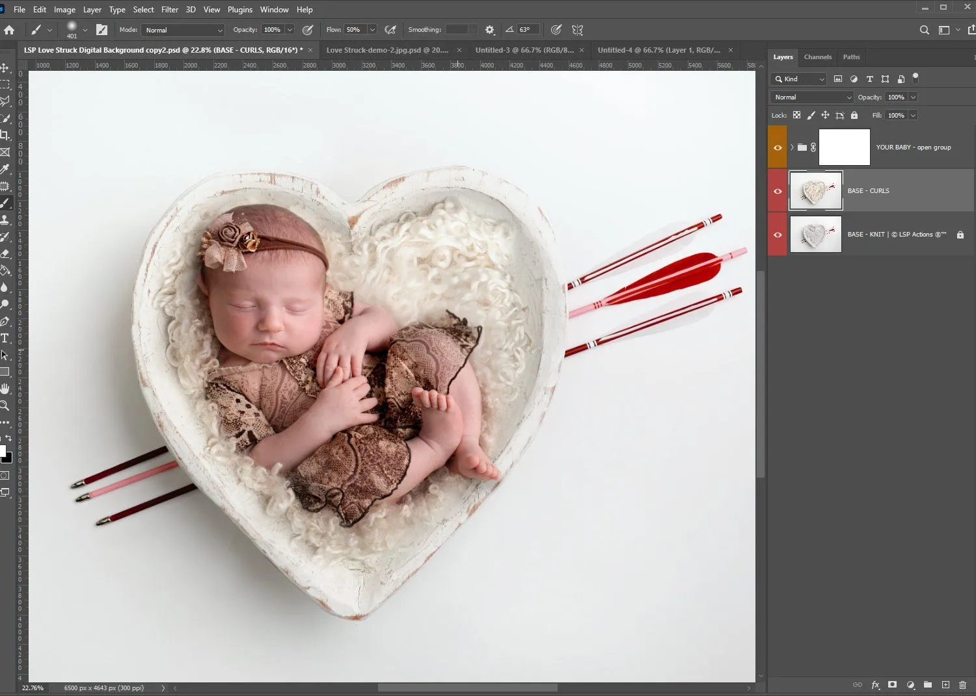Select the Horizontal Type tool

tap(5, 338)
